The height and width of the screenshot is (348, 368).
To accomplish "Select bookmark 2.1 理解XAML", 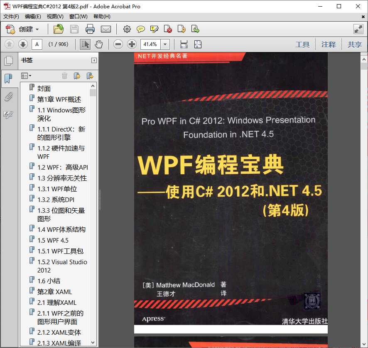I will (57, 302).
